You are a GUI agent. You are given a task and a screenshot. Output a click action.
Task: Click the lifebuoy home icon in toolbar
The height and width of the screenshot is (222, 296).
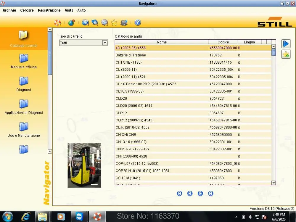pyautogui.click(x=58, y=23)
